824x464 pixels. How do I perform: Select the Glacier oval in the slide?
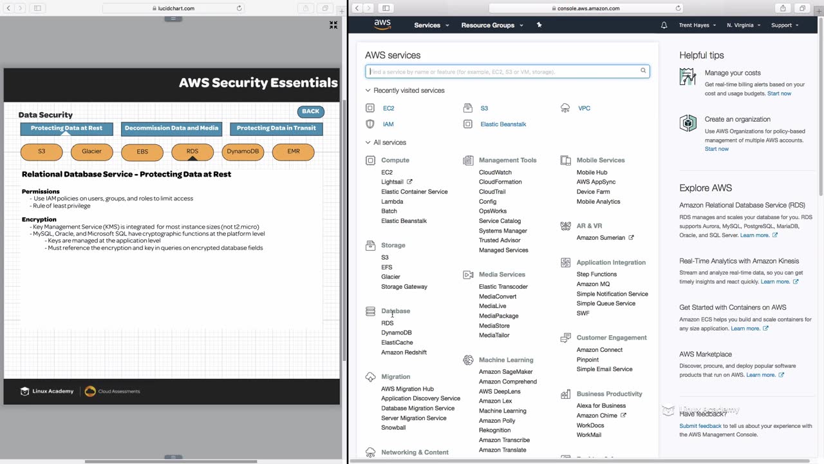point(91,151)
